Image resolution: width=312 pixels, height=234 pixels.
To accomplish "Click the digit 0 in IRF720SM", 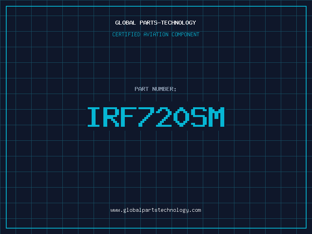I will 182,117.
